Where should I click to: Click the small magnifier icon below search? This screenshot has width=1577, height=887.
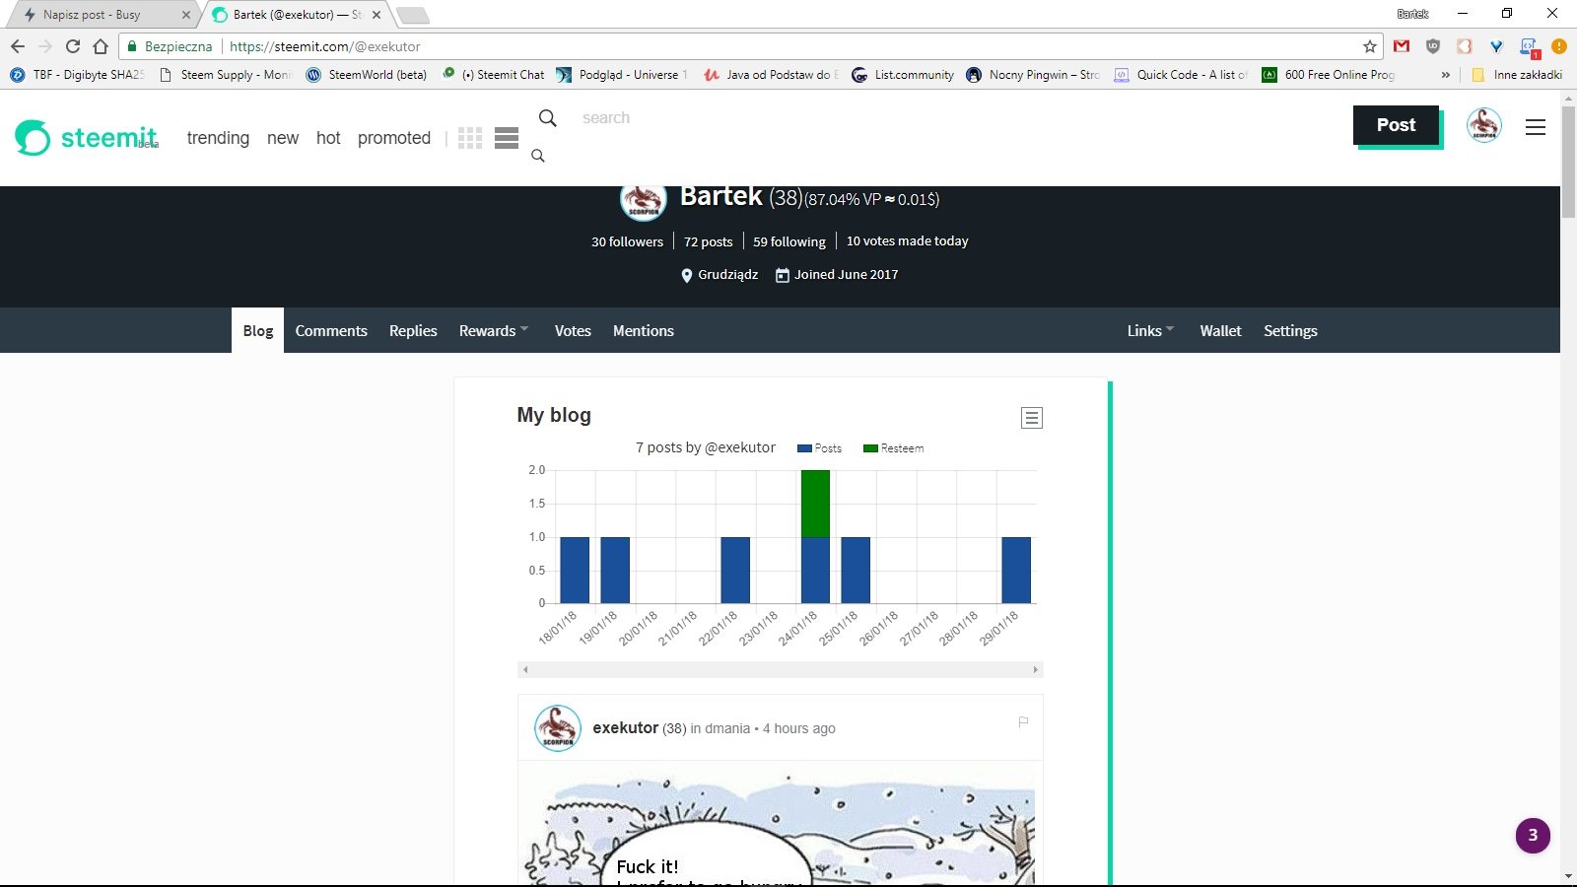click(538, 156)
